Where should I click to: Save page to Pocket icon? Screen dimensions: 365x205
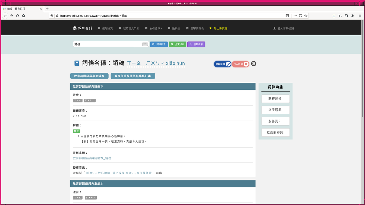[x=301, y=16]
